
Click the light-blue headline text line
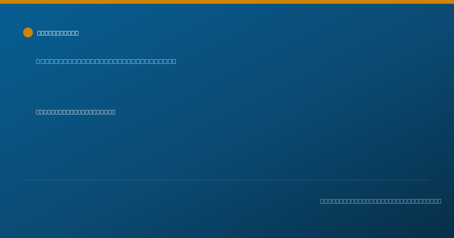(106, 61)
